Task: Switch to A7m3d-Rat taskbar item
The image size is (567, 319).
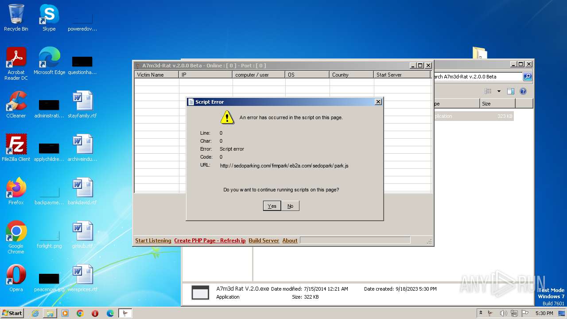Action: (125, 313)
